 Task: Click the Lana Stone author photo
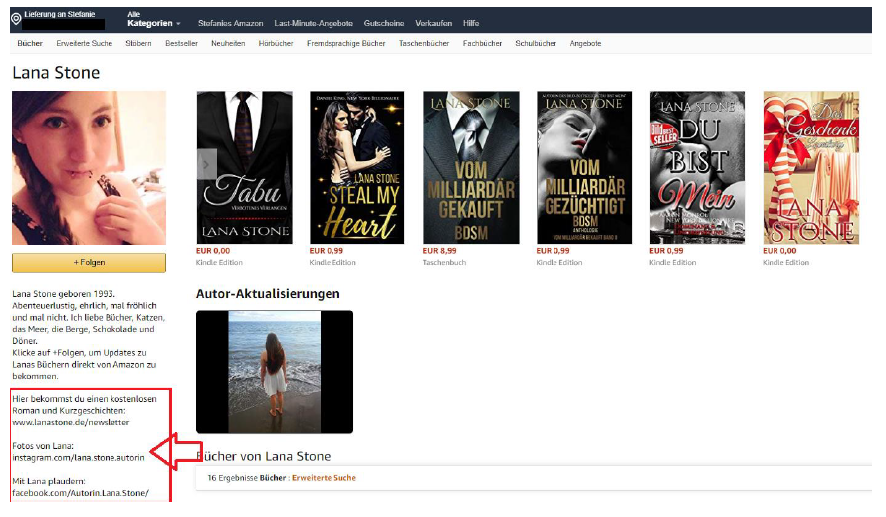90,167
